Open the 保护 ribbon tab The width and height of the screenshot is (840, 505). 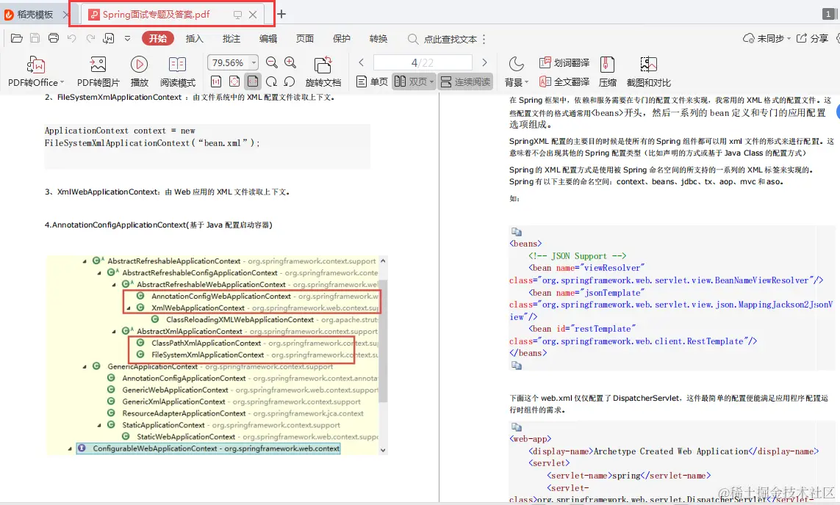click(x=342, y=38)
